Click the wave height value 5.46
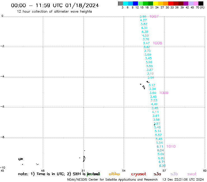Screen dimensions: 207x182 [157, 127]
